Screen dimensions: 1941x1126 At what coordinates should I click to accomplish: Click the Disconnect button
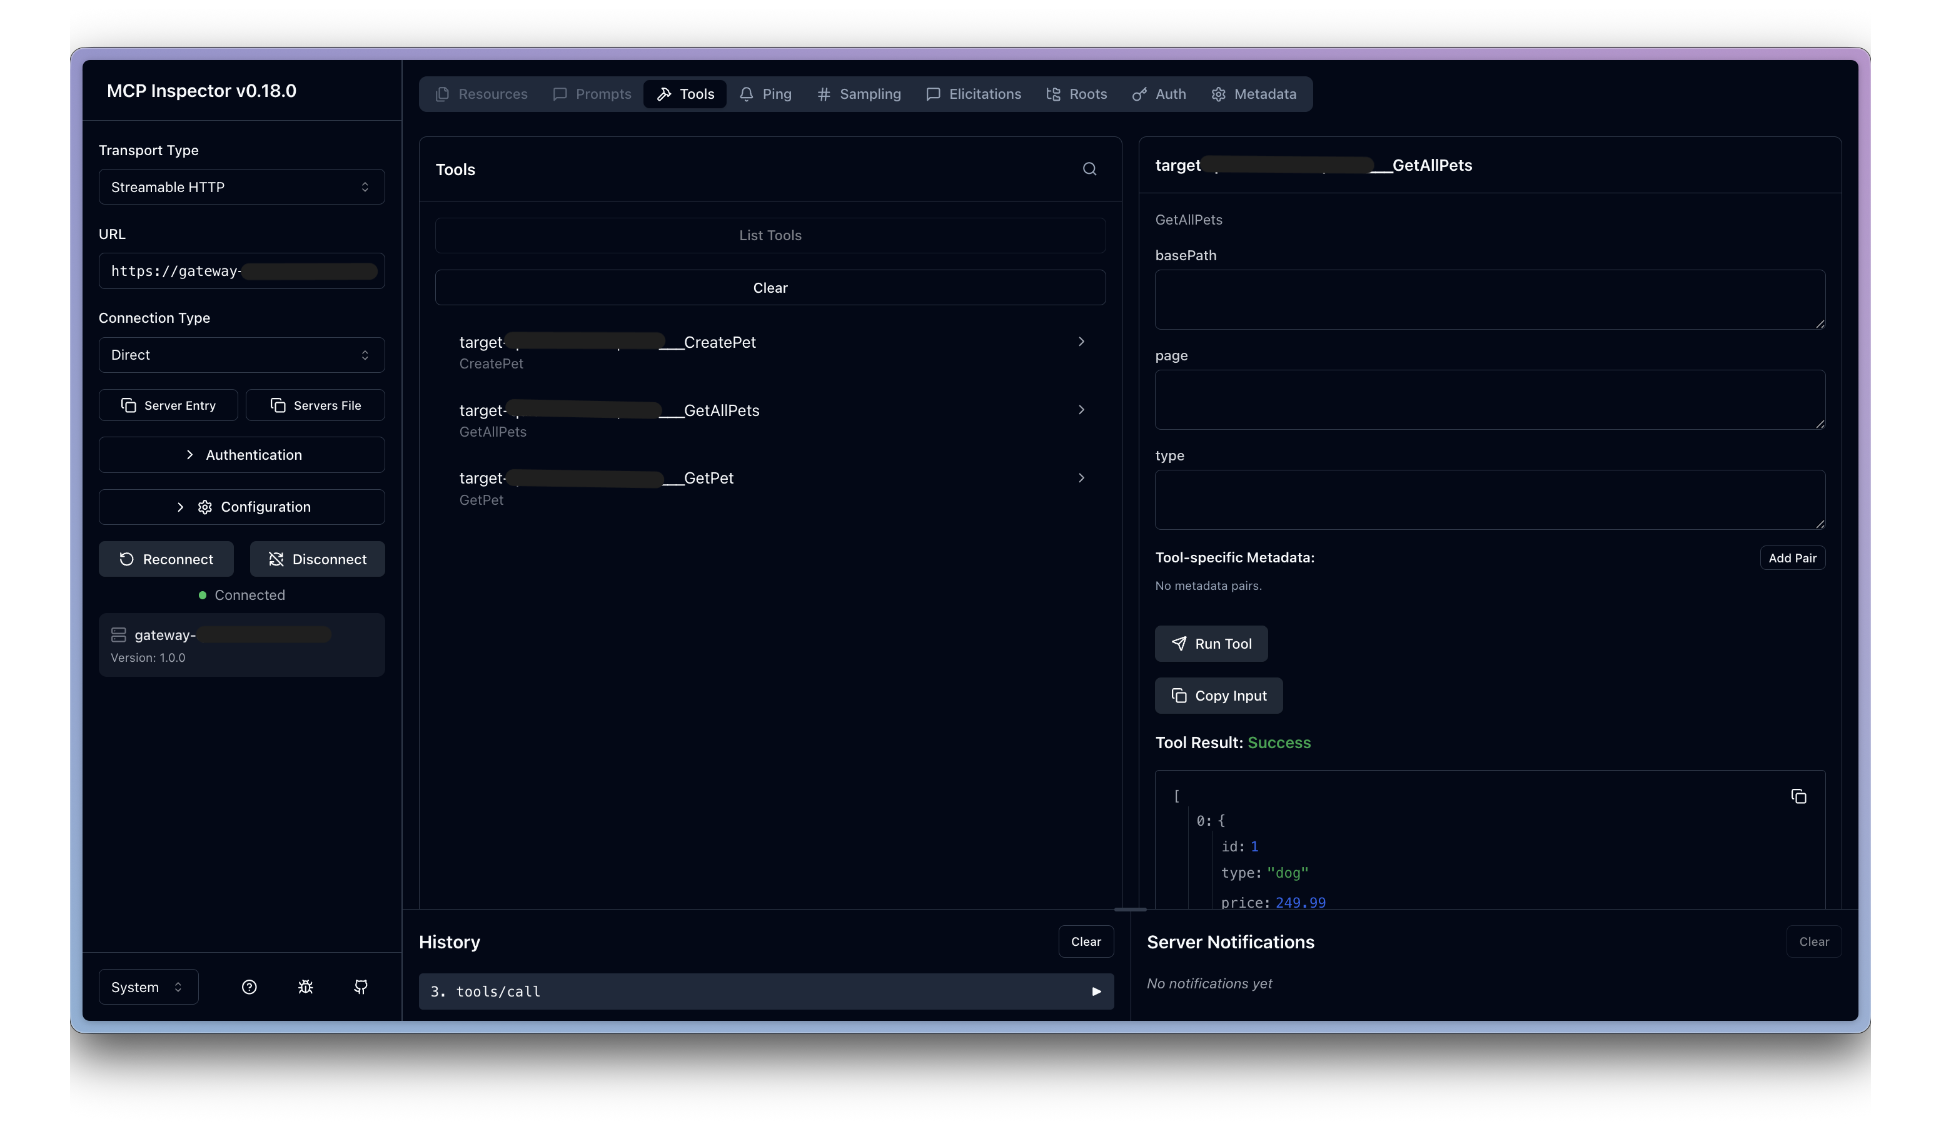coord(316,559)
